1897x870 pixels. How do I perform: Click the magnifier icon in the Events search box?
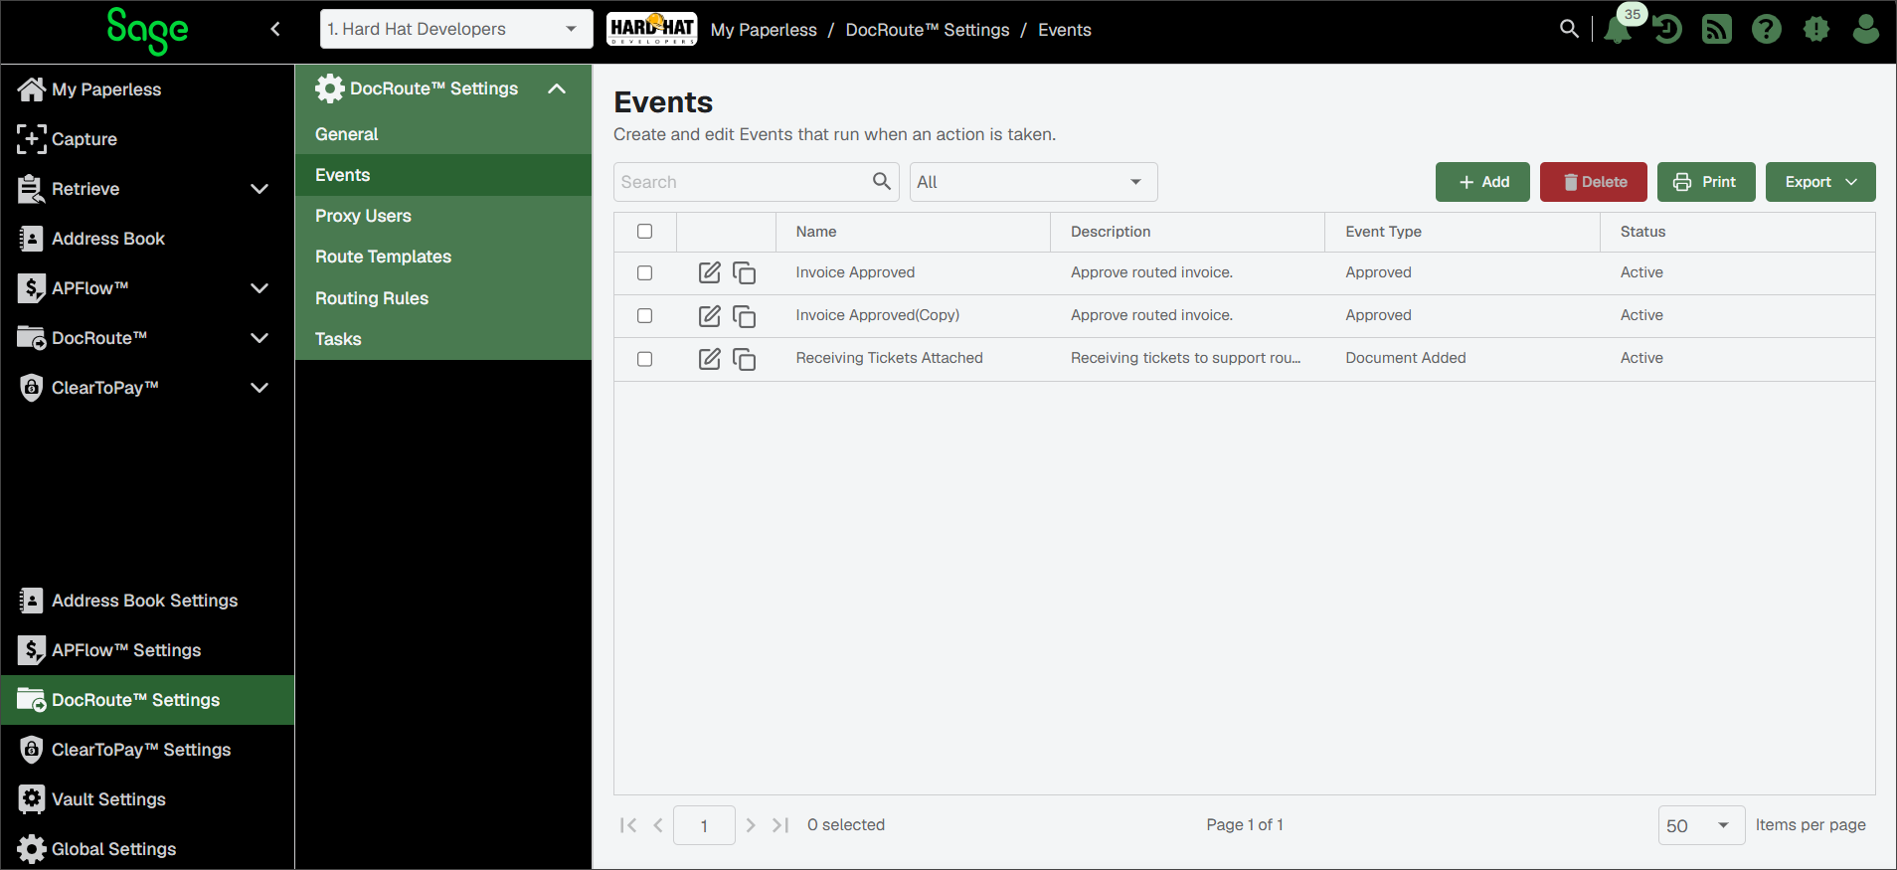882,181
